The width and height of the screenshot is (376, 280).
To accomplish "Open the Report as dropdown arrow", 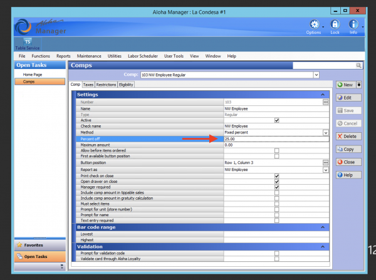I will 326,170.
